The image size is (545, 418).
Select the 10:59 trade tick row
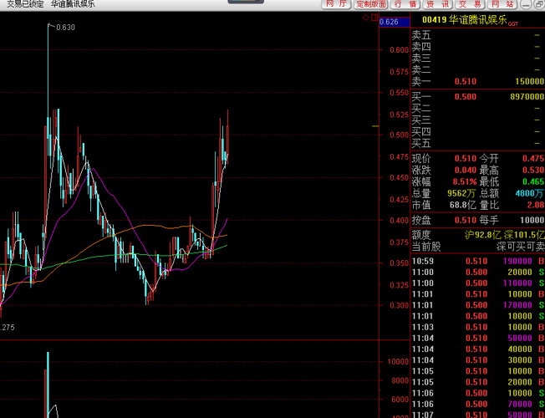click(477, 261)
